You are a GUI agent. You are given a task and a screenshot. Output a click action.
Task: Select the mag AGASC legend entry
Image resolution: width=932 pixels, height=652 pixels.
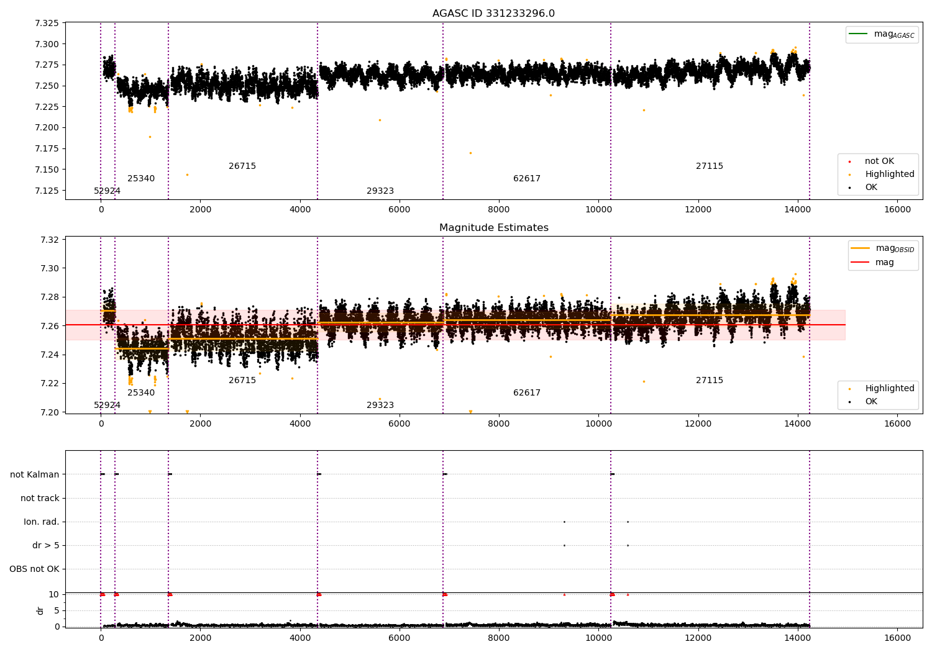click(882, 34)
